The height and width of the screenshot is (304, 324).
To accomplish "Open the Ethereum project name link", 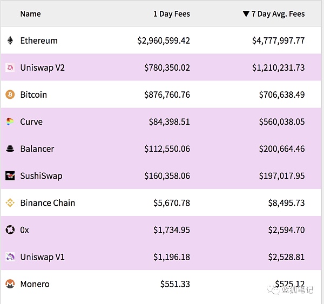I will coord(39,40).
